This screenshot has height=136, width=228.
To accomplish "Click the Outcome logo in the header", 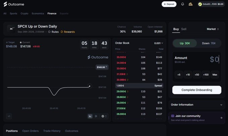I will click(14, 4).
